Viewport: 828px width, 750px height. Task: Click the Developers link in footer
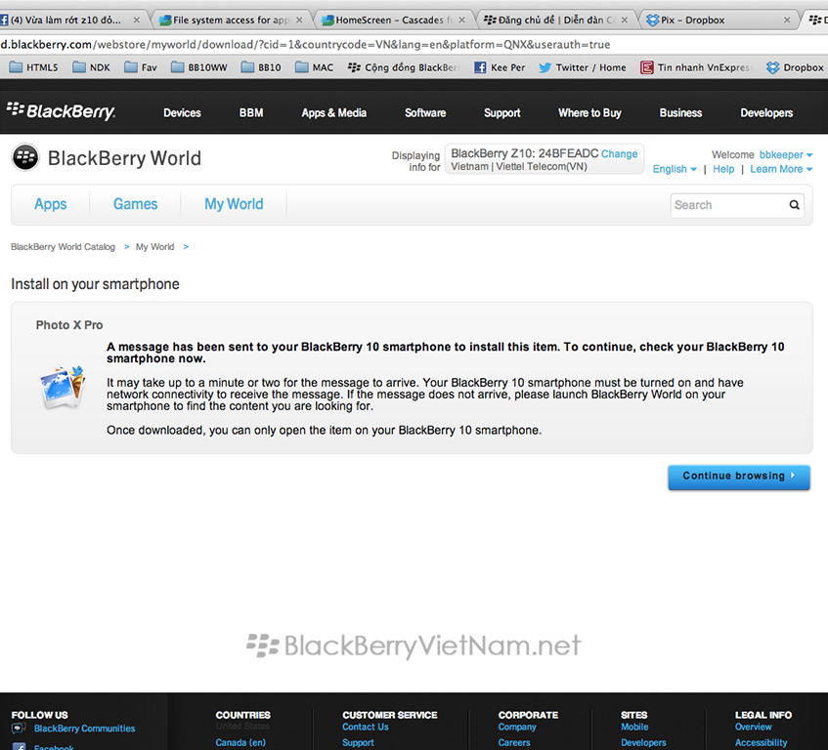point(643,742)
